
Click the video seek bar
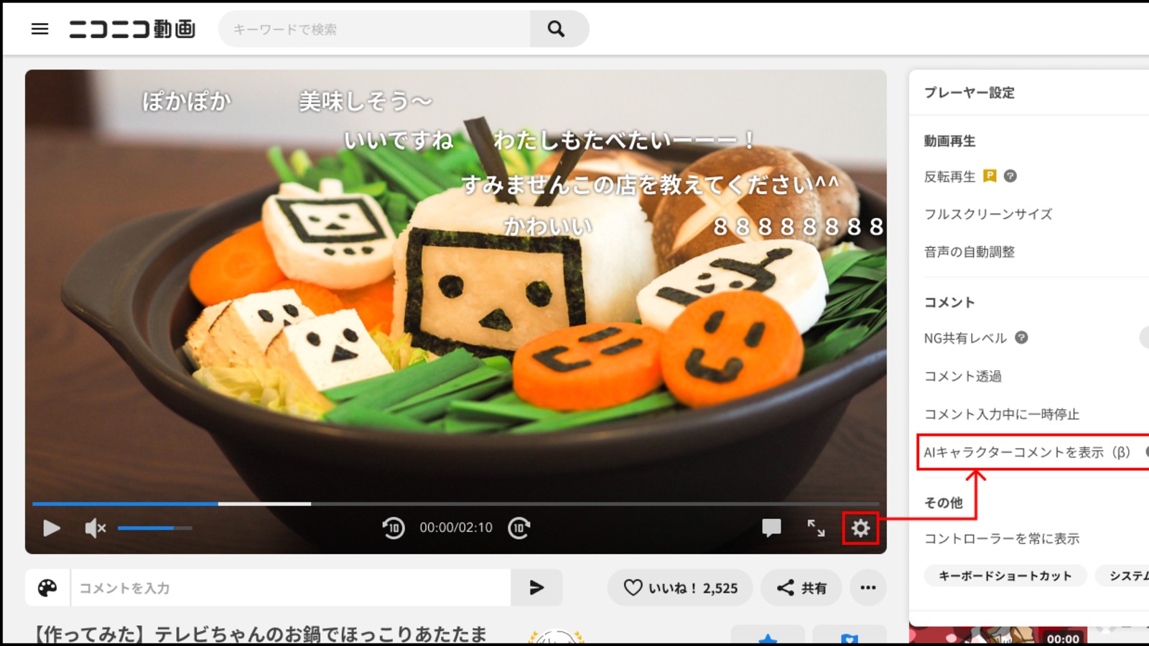(455, 504)
